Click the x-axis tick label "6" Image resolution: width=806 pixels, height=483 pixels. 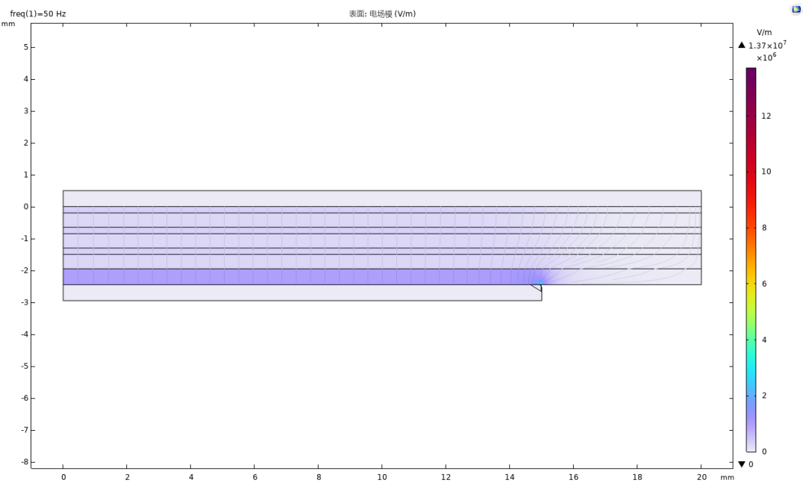[x=254, y=477]
